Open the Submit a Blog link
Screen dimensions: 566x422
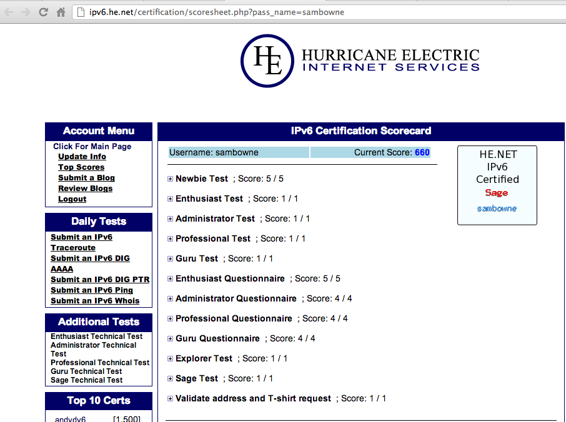(86, 178)
